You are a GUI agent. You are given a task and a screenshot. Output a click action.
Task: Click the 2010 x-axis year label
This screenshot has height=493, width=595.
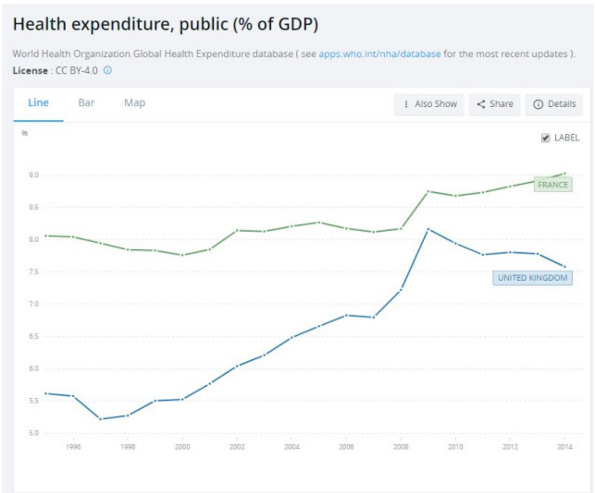tap(455, 447)
